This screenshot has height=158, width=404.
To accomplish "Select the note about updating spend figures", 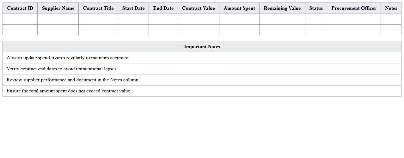I will click(x=68, y=58).
